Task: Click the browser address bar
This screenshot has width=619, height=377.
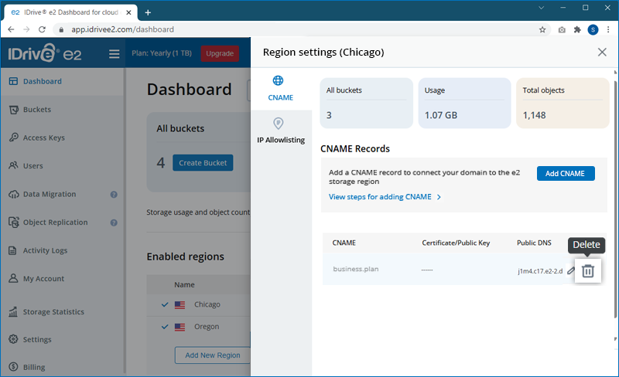Action: tap(294, 30)
